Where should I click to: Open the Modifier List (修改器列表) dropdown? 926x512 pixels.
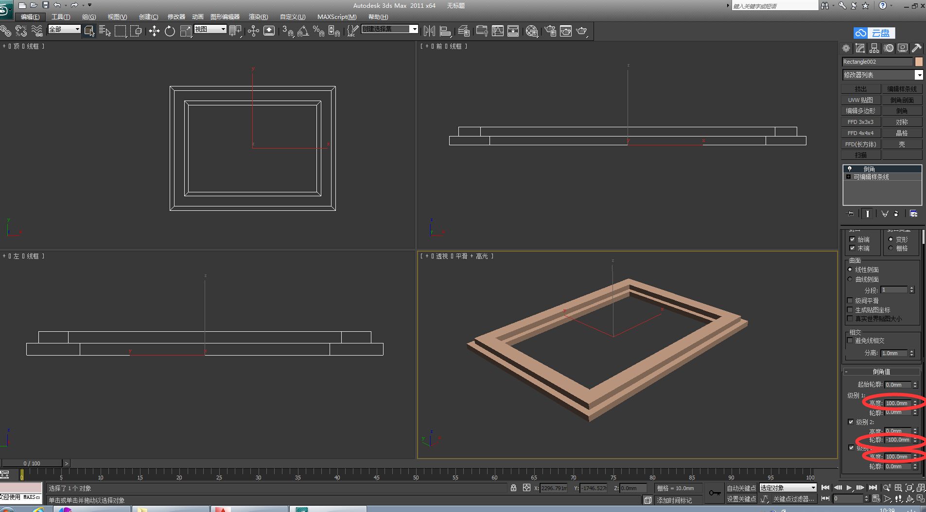click(882, 75)
